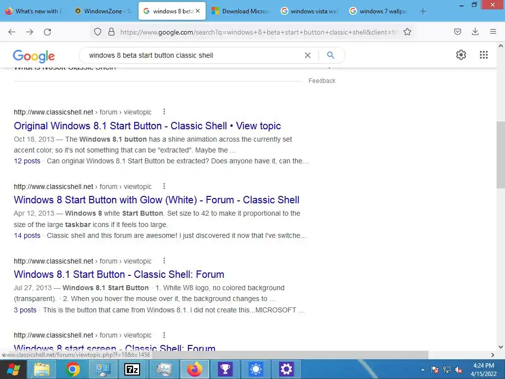Go forward to the next page
This screenshot has height=379, width=505.
(x=30, y=32)
